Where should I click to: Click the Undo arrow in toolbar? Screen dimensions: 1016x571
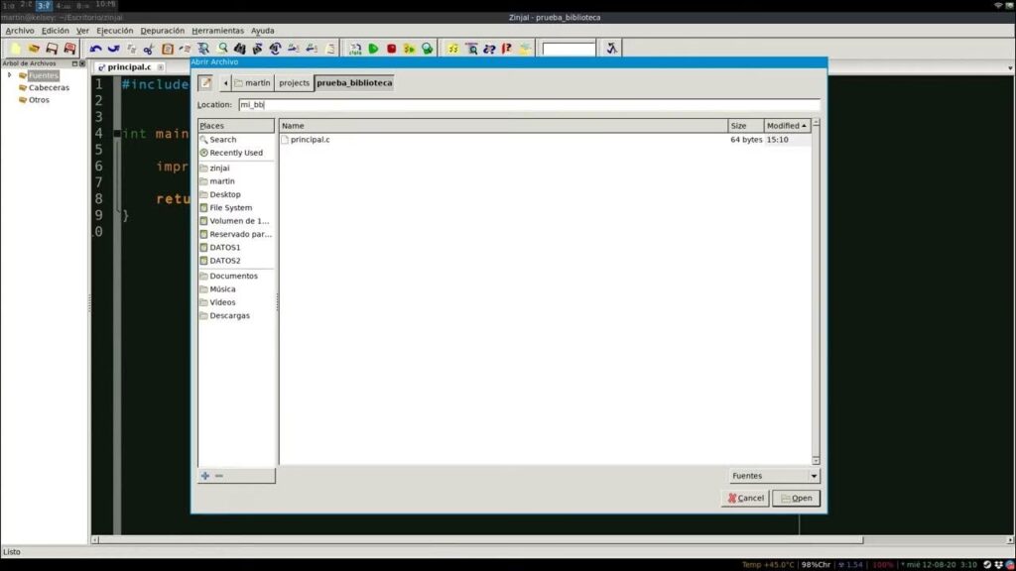(x=96, y=48)
